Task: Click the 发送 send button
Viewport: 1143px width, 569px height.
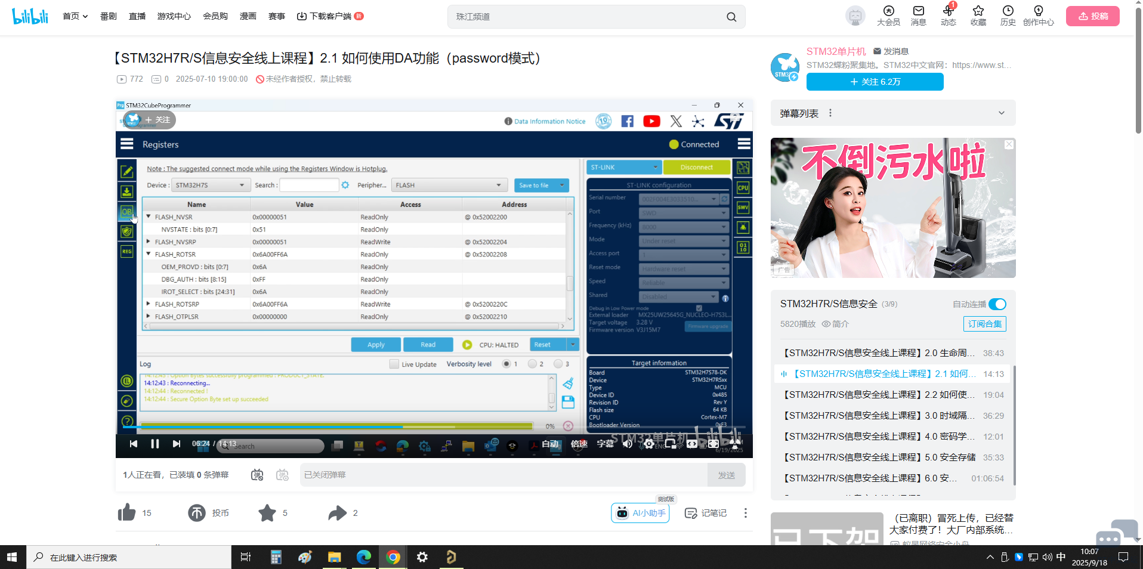Action: coord(727,475)
